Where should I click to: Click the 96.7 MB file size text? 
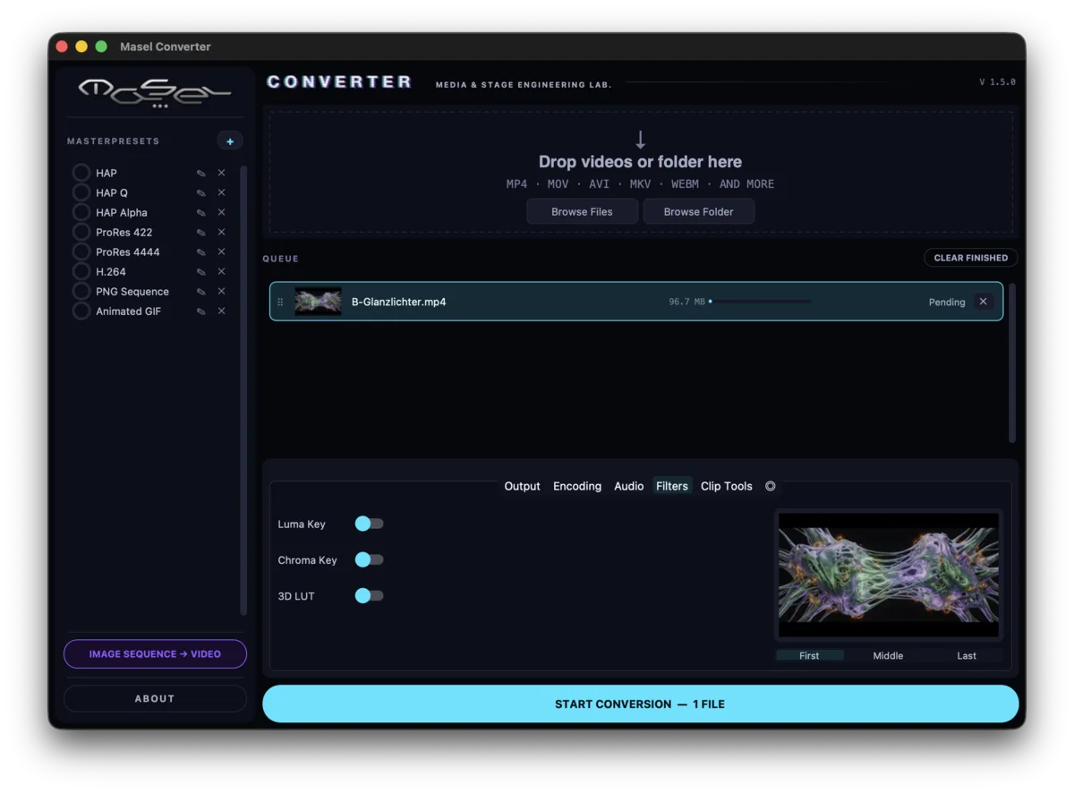[x=686, y=302]
